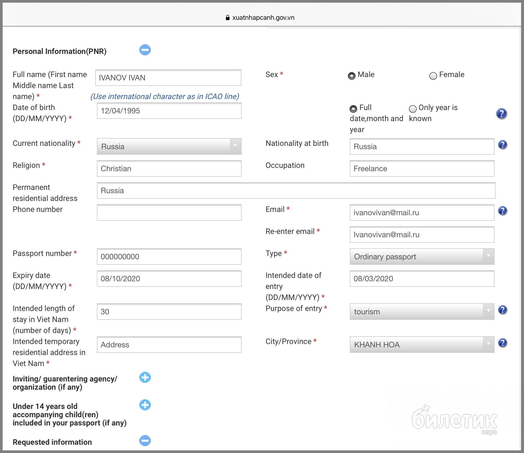
Task: Click help icon next to Date of birth options
Action: (501, 114)
